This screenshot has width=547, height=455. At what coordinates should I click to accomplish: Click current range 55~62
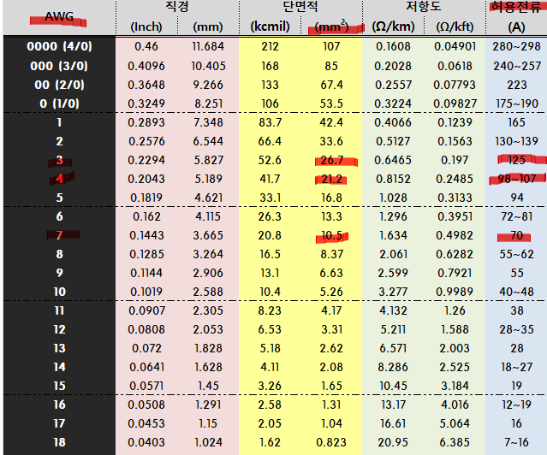517,254
